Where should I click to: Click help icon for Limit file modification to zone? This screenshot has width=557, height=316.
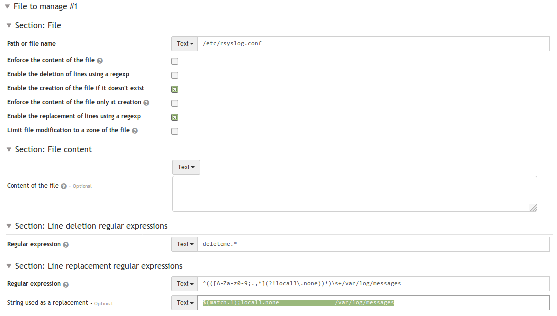pyautogui.click(x=135, y=131)
